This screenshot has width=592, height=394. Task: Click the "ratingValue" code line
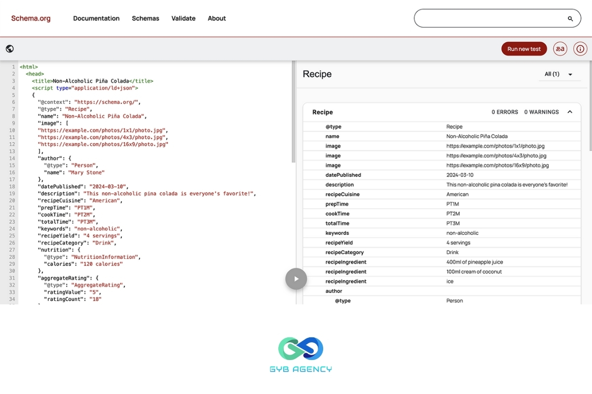tap(74, 292)
